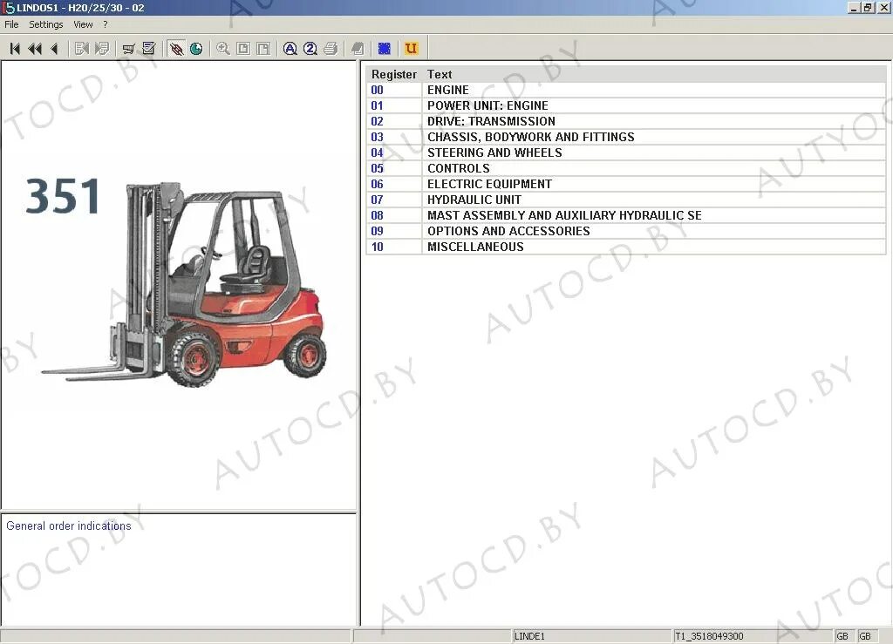Select the MISCELLANEOUS row
This screenshot has width=893, height=644.
626,247
